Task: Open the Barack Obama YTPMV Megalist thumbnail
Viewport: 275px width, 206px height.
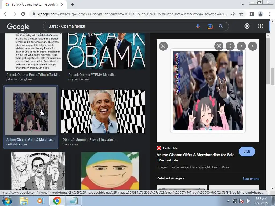Action: (x=106, y=51)
